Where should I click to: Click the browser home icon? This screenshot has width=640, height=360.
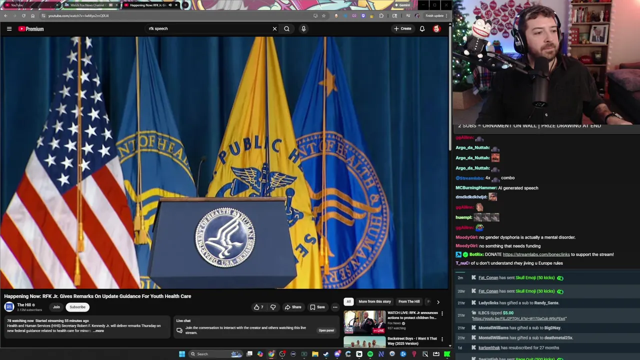pyautogui.click(x=32, y=15)
